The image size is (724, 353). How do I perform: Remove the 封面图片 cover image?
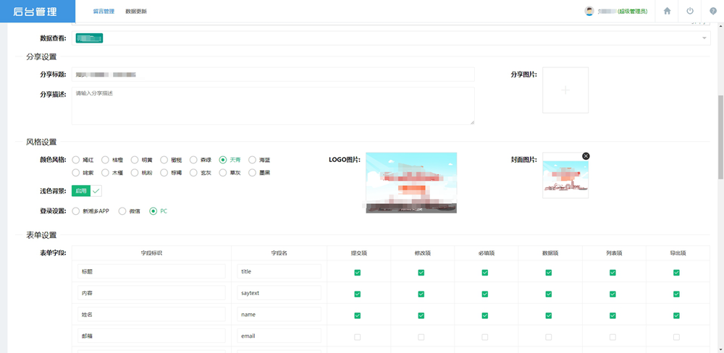click(586, 156)
